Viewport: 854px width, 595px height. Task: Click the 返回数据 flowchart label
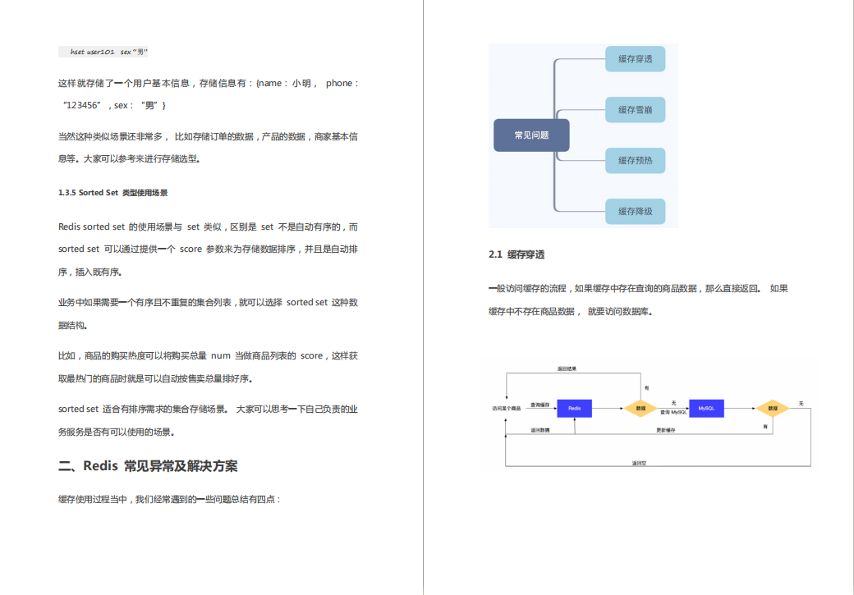[539, 430]
